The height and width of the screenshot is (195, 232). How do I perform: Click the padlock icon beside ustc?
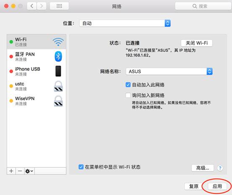click(x=58, y=86)
